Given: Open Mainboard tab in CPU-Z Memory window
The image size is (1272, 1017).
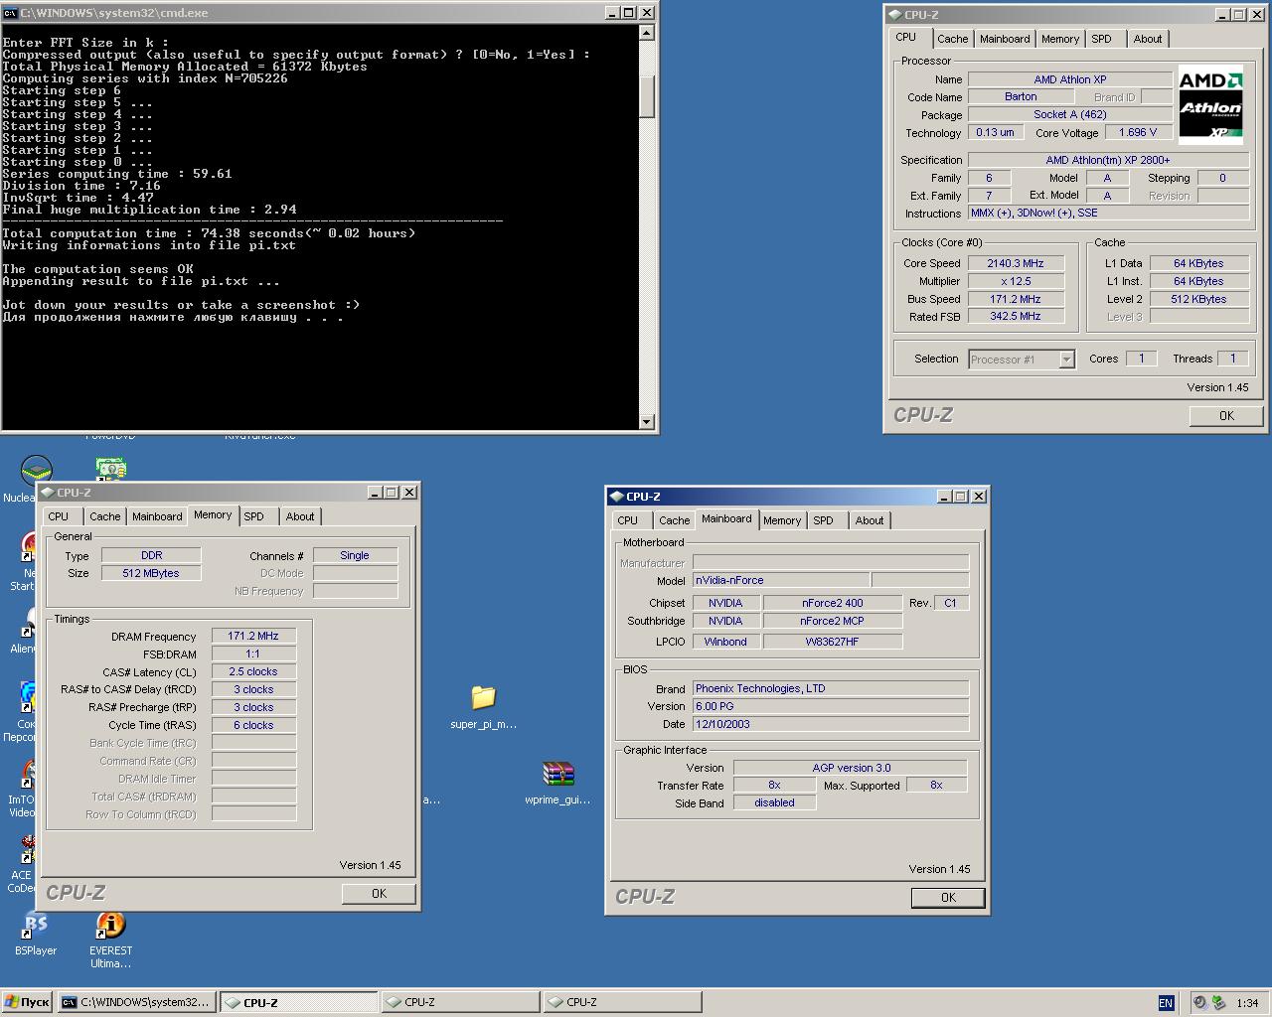Looking at the screenshot, I should coord(157,516).
